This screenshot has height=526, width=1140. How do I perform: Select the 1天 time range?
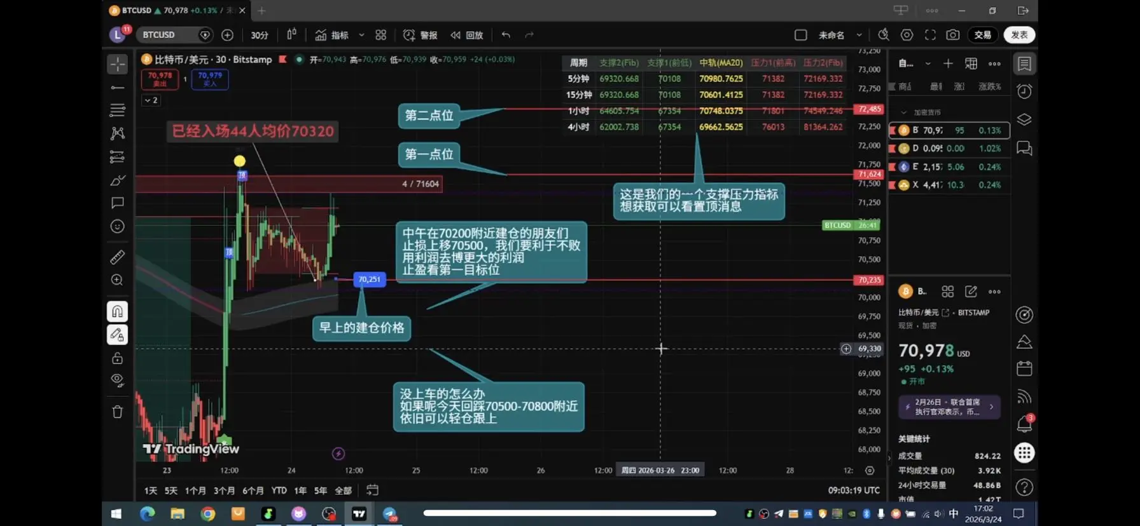[x=151, y=490]
